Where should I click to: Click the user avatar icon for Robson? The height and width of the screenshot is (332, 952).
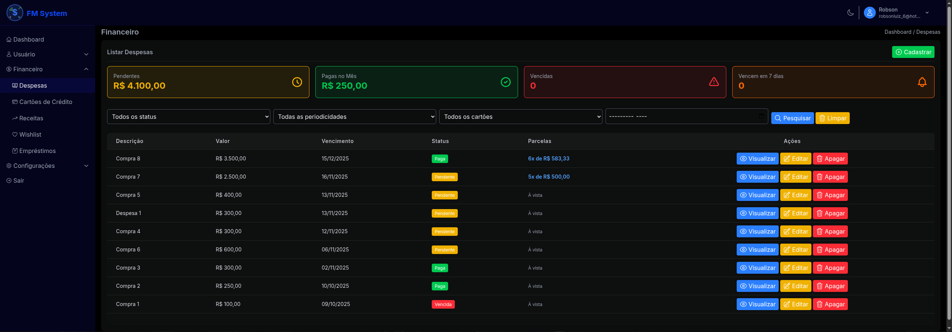click(869, 13)
